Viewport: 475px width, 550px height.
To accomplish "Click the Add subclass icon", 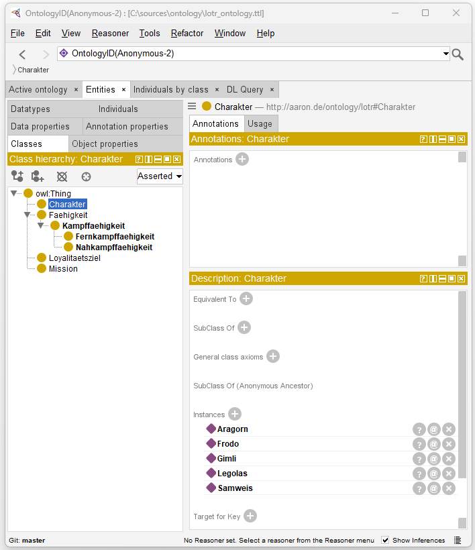I will (17, 176).
